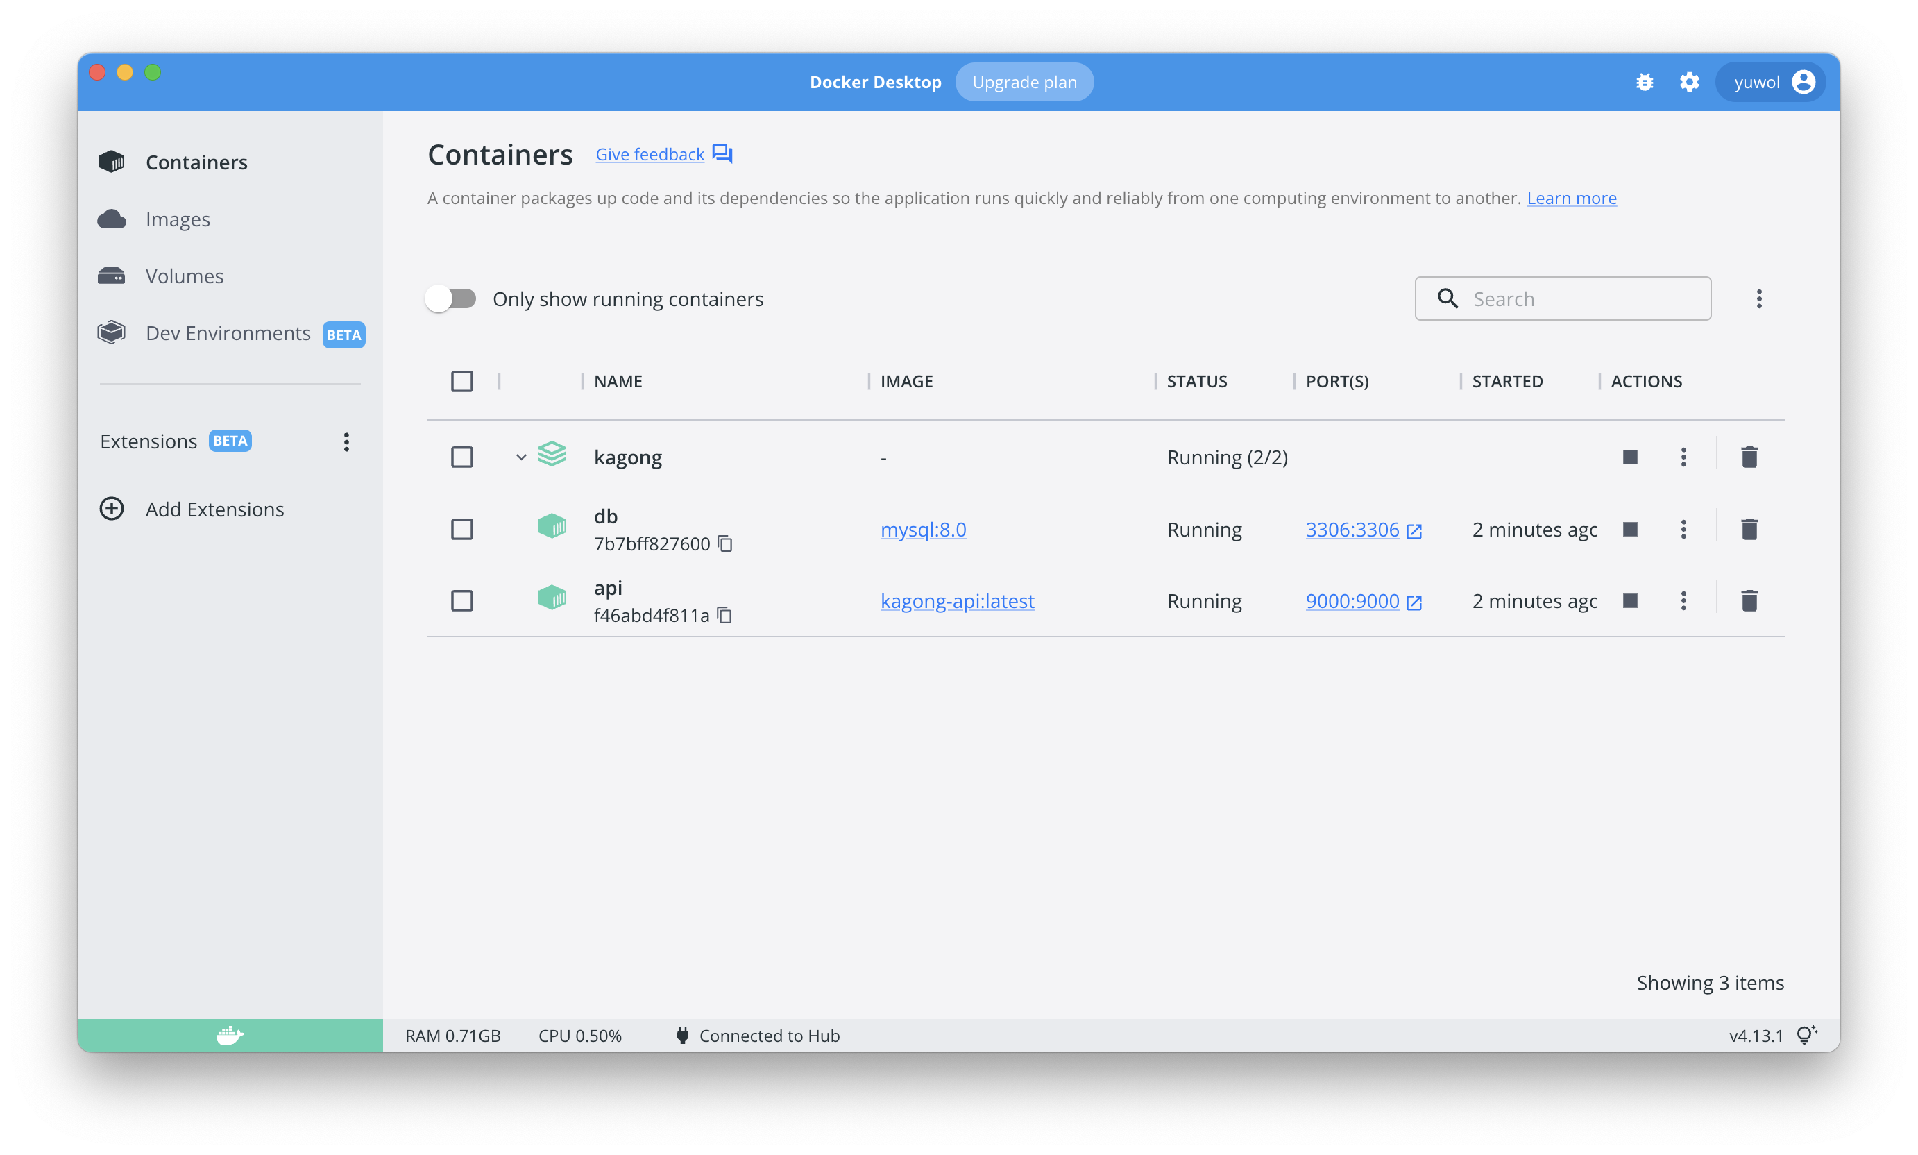Open Volumes section
The height and width of the screenshot is (1155, 1918).
[185, 276]
